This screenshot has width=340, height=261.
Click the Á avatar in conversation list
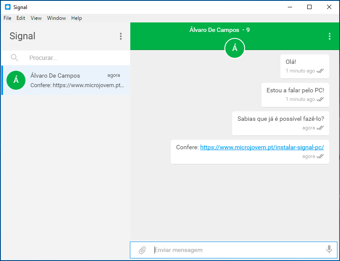coord(16,80)
